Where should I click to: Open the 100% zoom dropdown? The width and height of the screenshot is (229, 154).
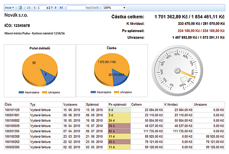tap(114, 8)
